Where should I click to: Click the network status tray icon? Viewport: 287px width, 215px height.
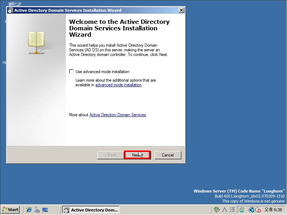(251, 210)
